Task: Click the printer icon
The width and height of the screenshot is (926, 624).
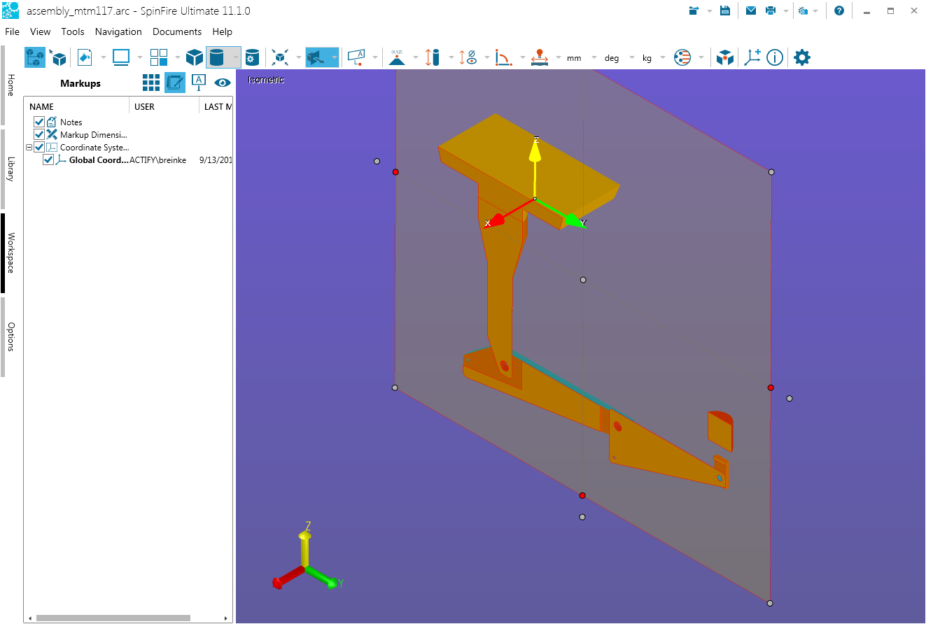Action: pyautogui.click(x=771, y=10)
